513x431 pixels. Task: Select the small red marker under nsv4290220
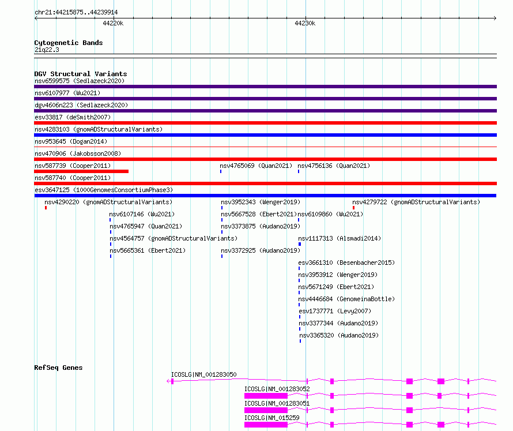pos(46,208)
